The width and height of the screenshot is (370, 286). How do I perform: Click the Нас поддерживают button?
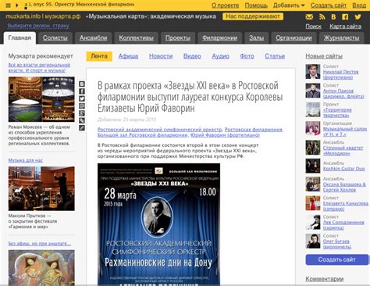[x=253, y=16]
